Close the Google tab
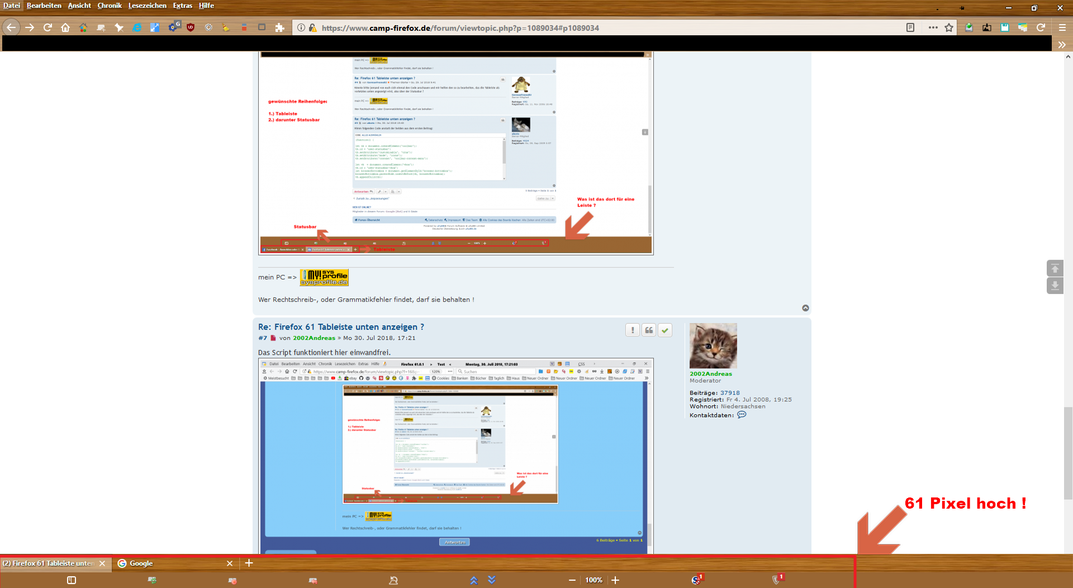 point(230,563)
